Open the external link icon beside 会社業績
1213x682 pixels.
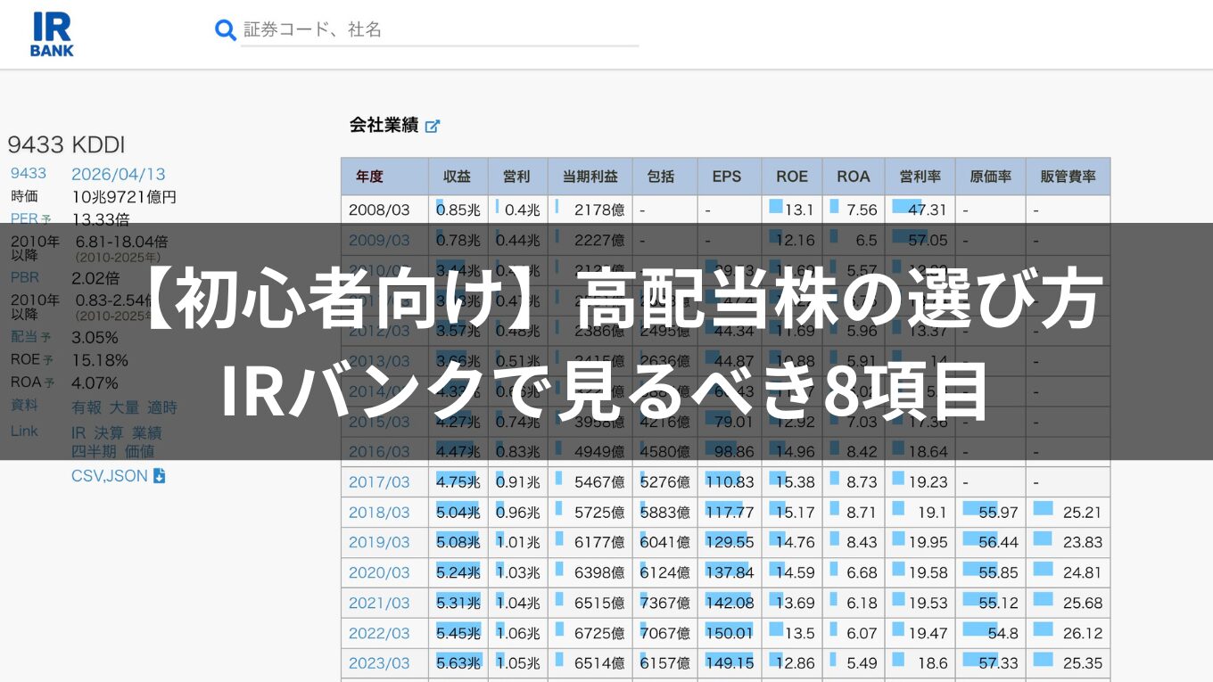(x=433, y=126)
